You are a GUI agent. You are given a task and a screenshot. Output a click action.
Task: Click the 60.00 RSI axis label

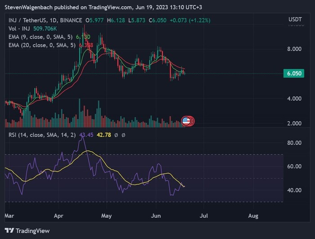coord(294,166)
